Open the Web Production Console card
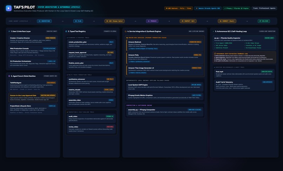Viewport: 283px width, 171px height. tap(33, 52)
